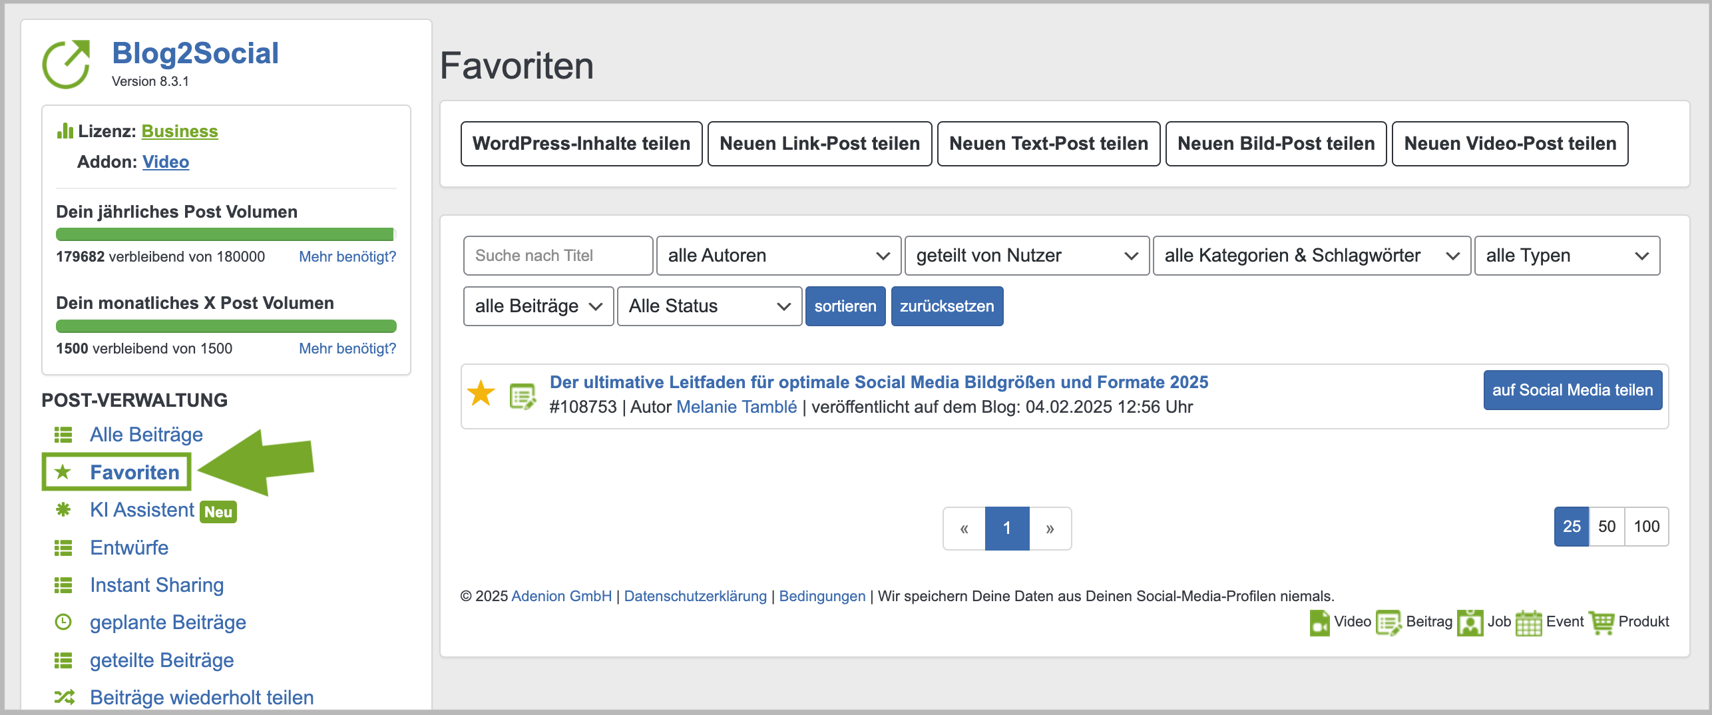Open Beiträge wiederholt teilen in sidebar

202,697
